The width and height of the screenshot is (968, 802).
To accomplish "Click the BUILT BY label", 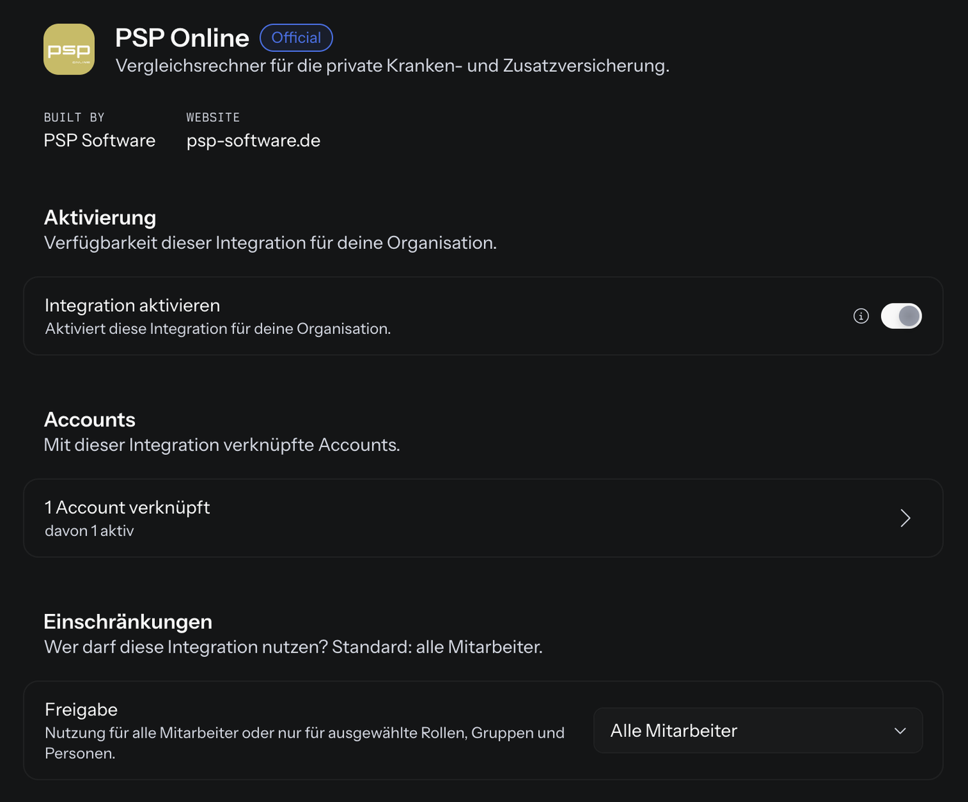I will 74,118.
